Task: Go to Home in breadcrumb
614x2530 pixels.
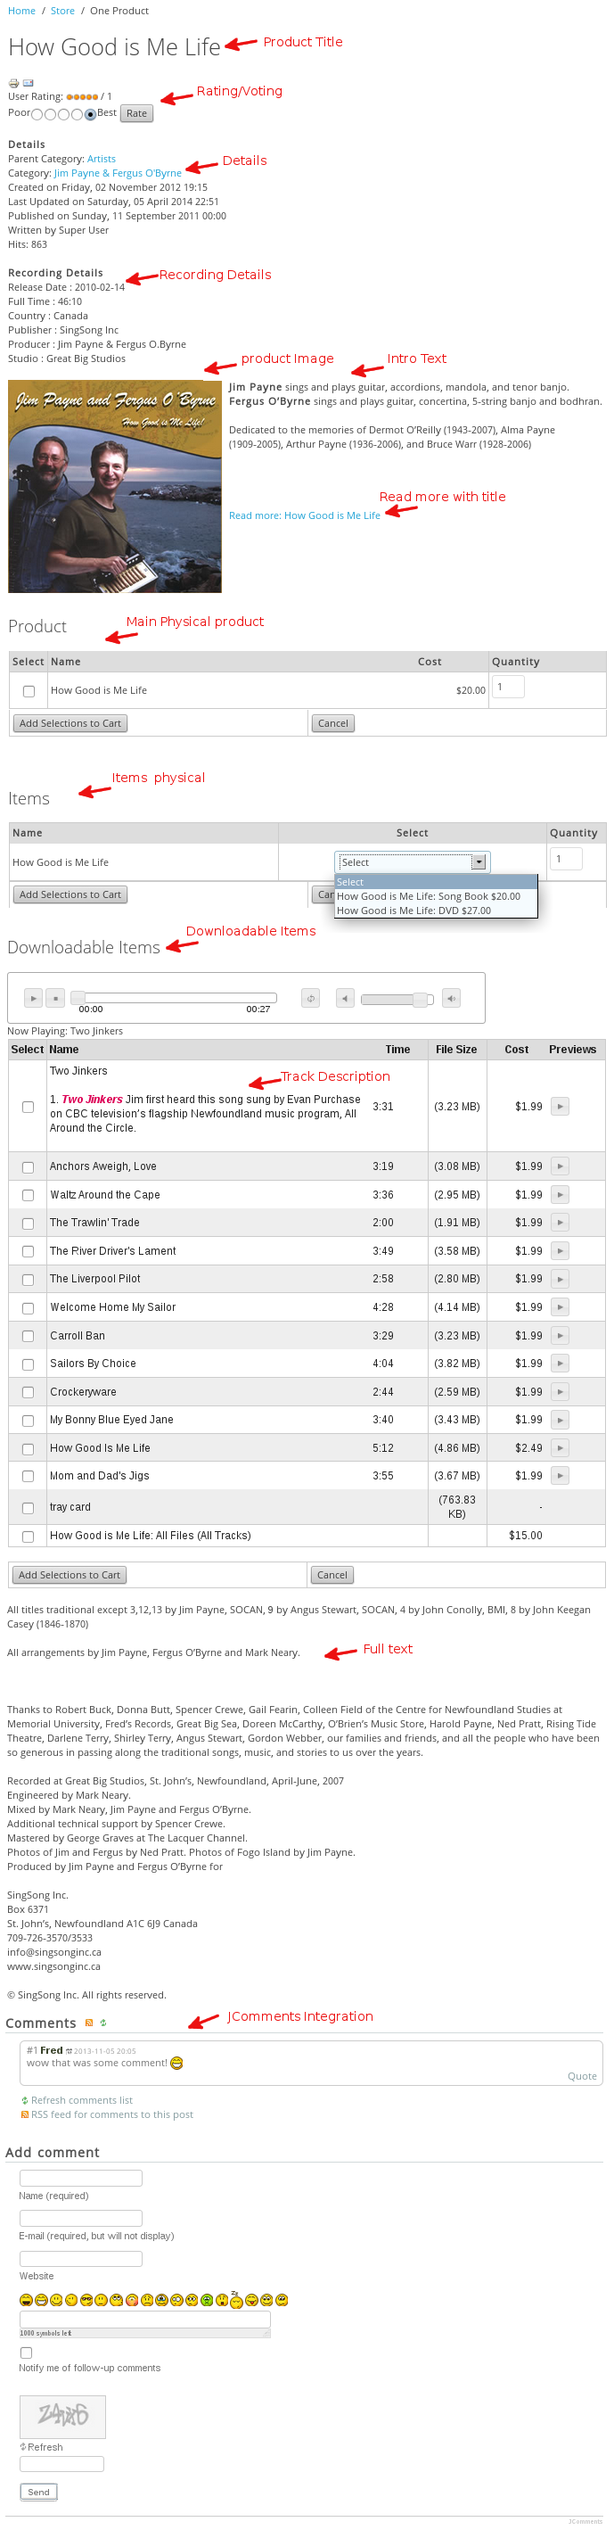Action: (21, 11)
